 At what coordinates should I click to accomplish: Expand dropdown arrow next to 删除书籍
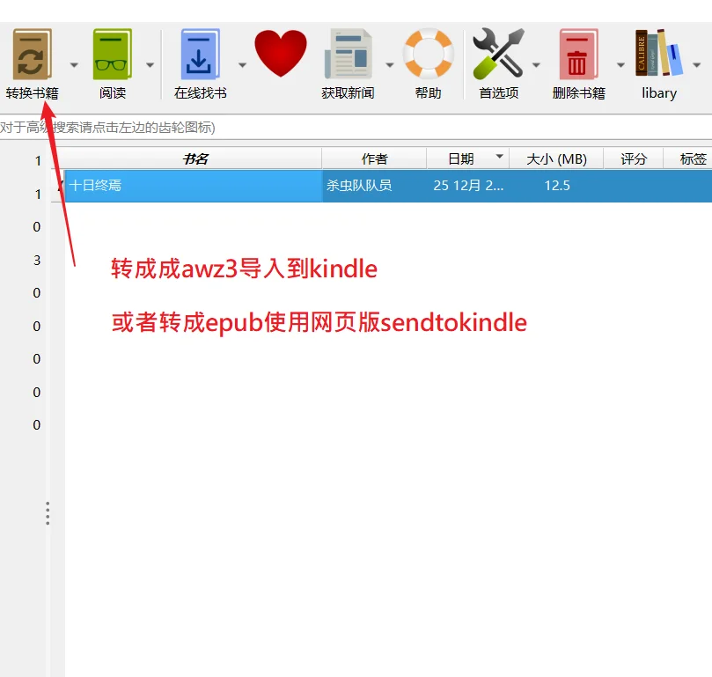click(620, 65)
